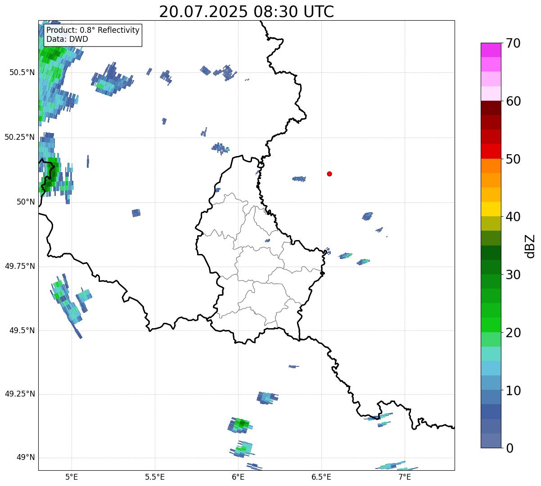
Task: Pick the yellow colorbar swatch just above 40 dBZ
Action: [491, 210]
